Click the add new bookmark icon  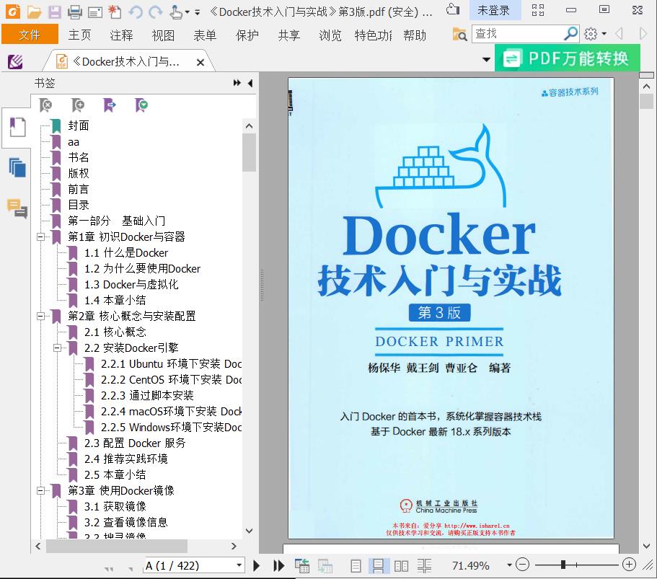click(x=77, y=105)
